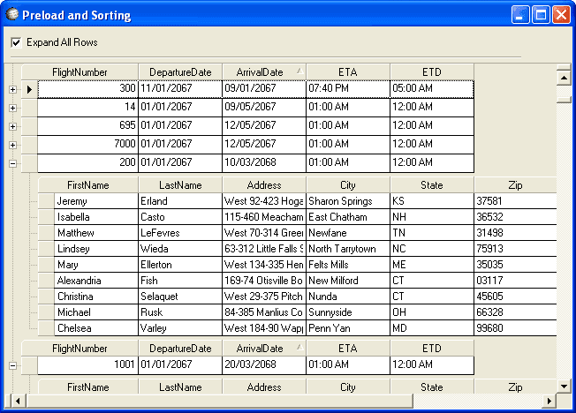Click horizontal scrollbar left arrow
This screenshot has height=413, width=576.
[18, 401]
